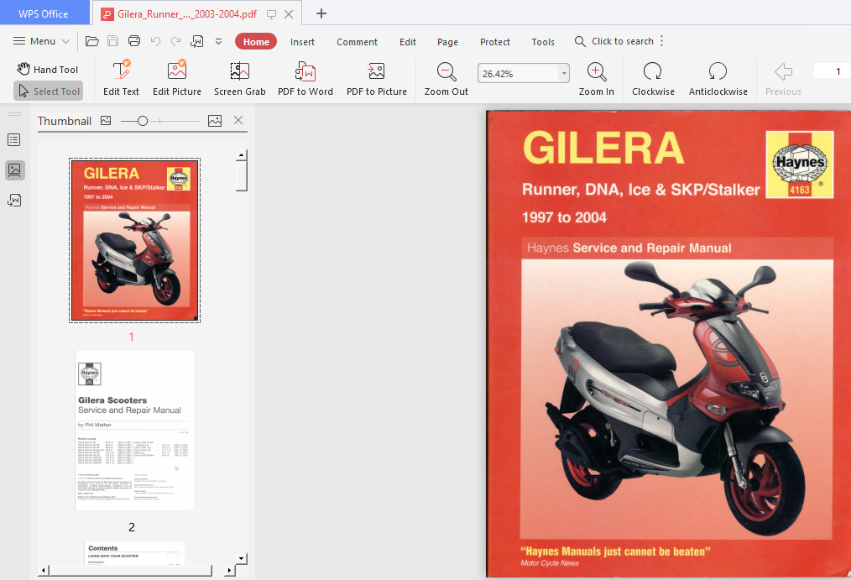The height and width of the screenshot is (580, 851).
Task: Click the Edit Text tool
Action: [122, 79]
